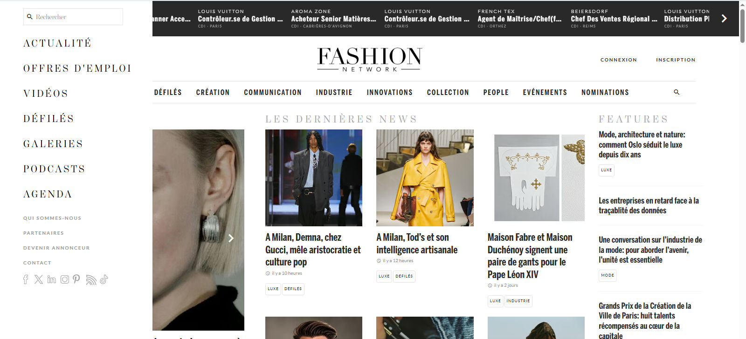Screen dimensions: 746x339
Task: Open the Pinterest social icon
Action: coord(76,279)
